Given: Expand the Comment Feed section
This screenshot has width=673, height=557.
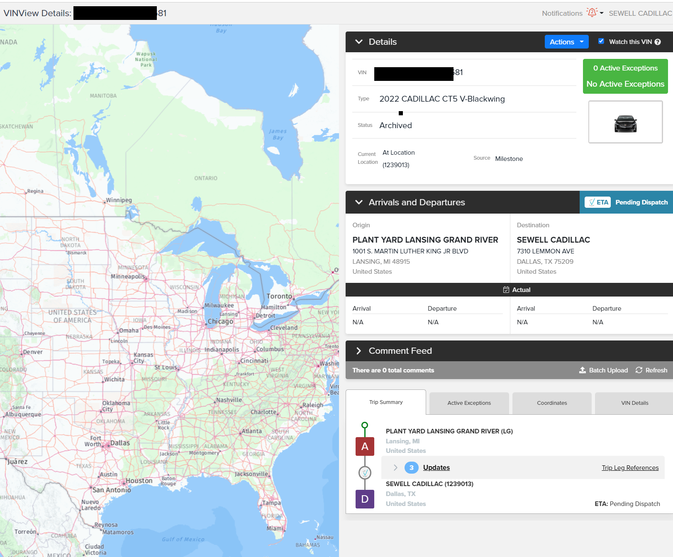Looking at the screenshot, I should 359,351.
